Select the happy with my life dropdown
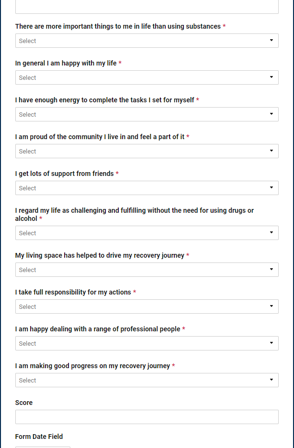The width and height of the screenshot is (294, 448). pyautogui.click(x=147, y=77)
